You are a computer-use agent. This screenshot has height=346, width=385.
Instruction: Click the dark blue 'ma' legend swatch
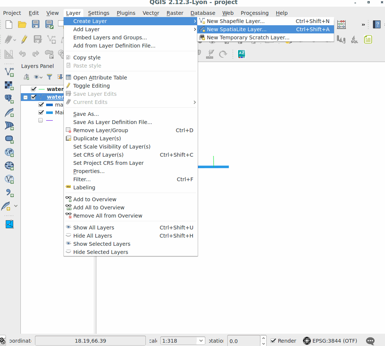tap(49, 105)
